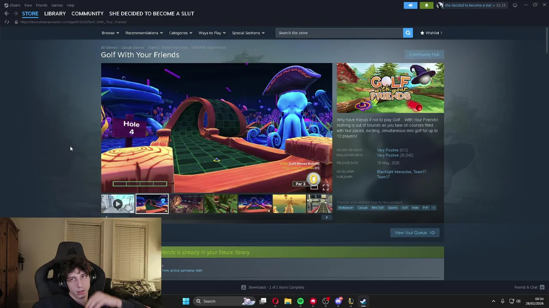Go back with the back arrow
This screenshot has height=308, width=549.
6,14
